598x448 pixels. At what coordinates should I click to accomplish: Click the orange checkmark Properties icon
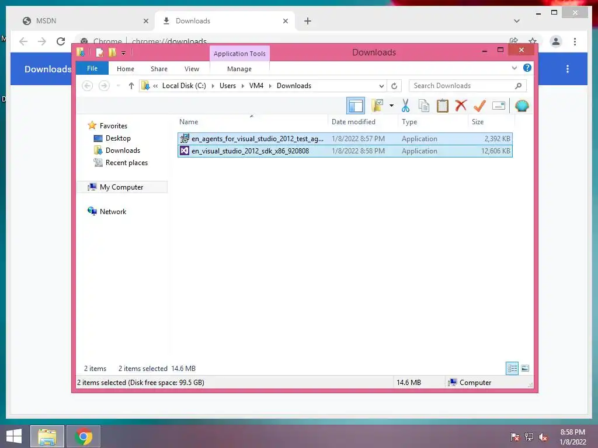479,106
